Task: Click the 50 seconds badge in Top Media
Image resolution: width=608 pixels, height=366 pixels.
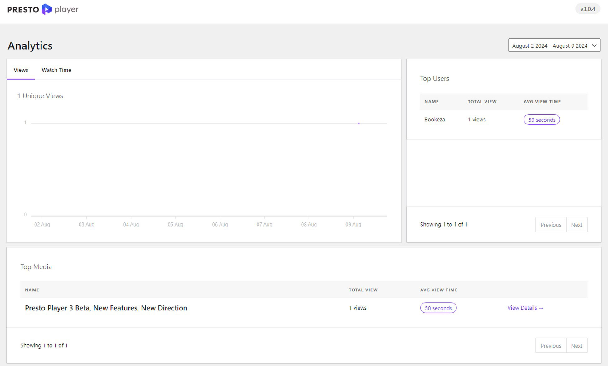Action: point(438,308)
